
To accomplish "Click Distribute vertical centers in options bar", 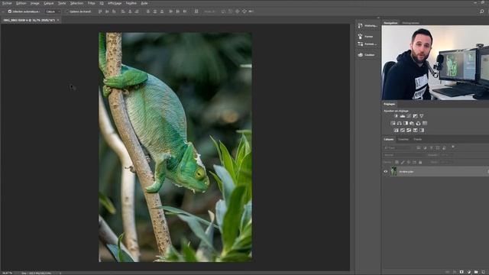I will (x=154, y=11).
